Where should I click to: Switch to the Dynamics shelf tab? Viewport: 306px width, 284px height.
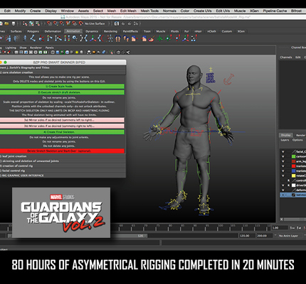(92, 31)
